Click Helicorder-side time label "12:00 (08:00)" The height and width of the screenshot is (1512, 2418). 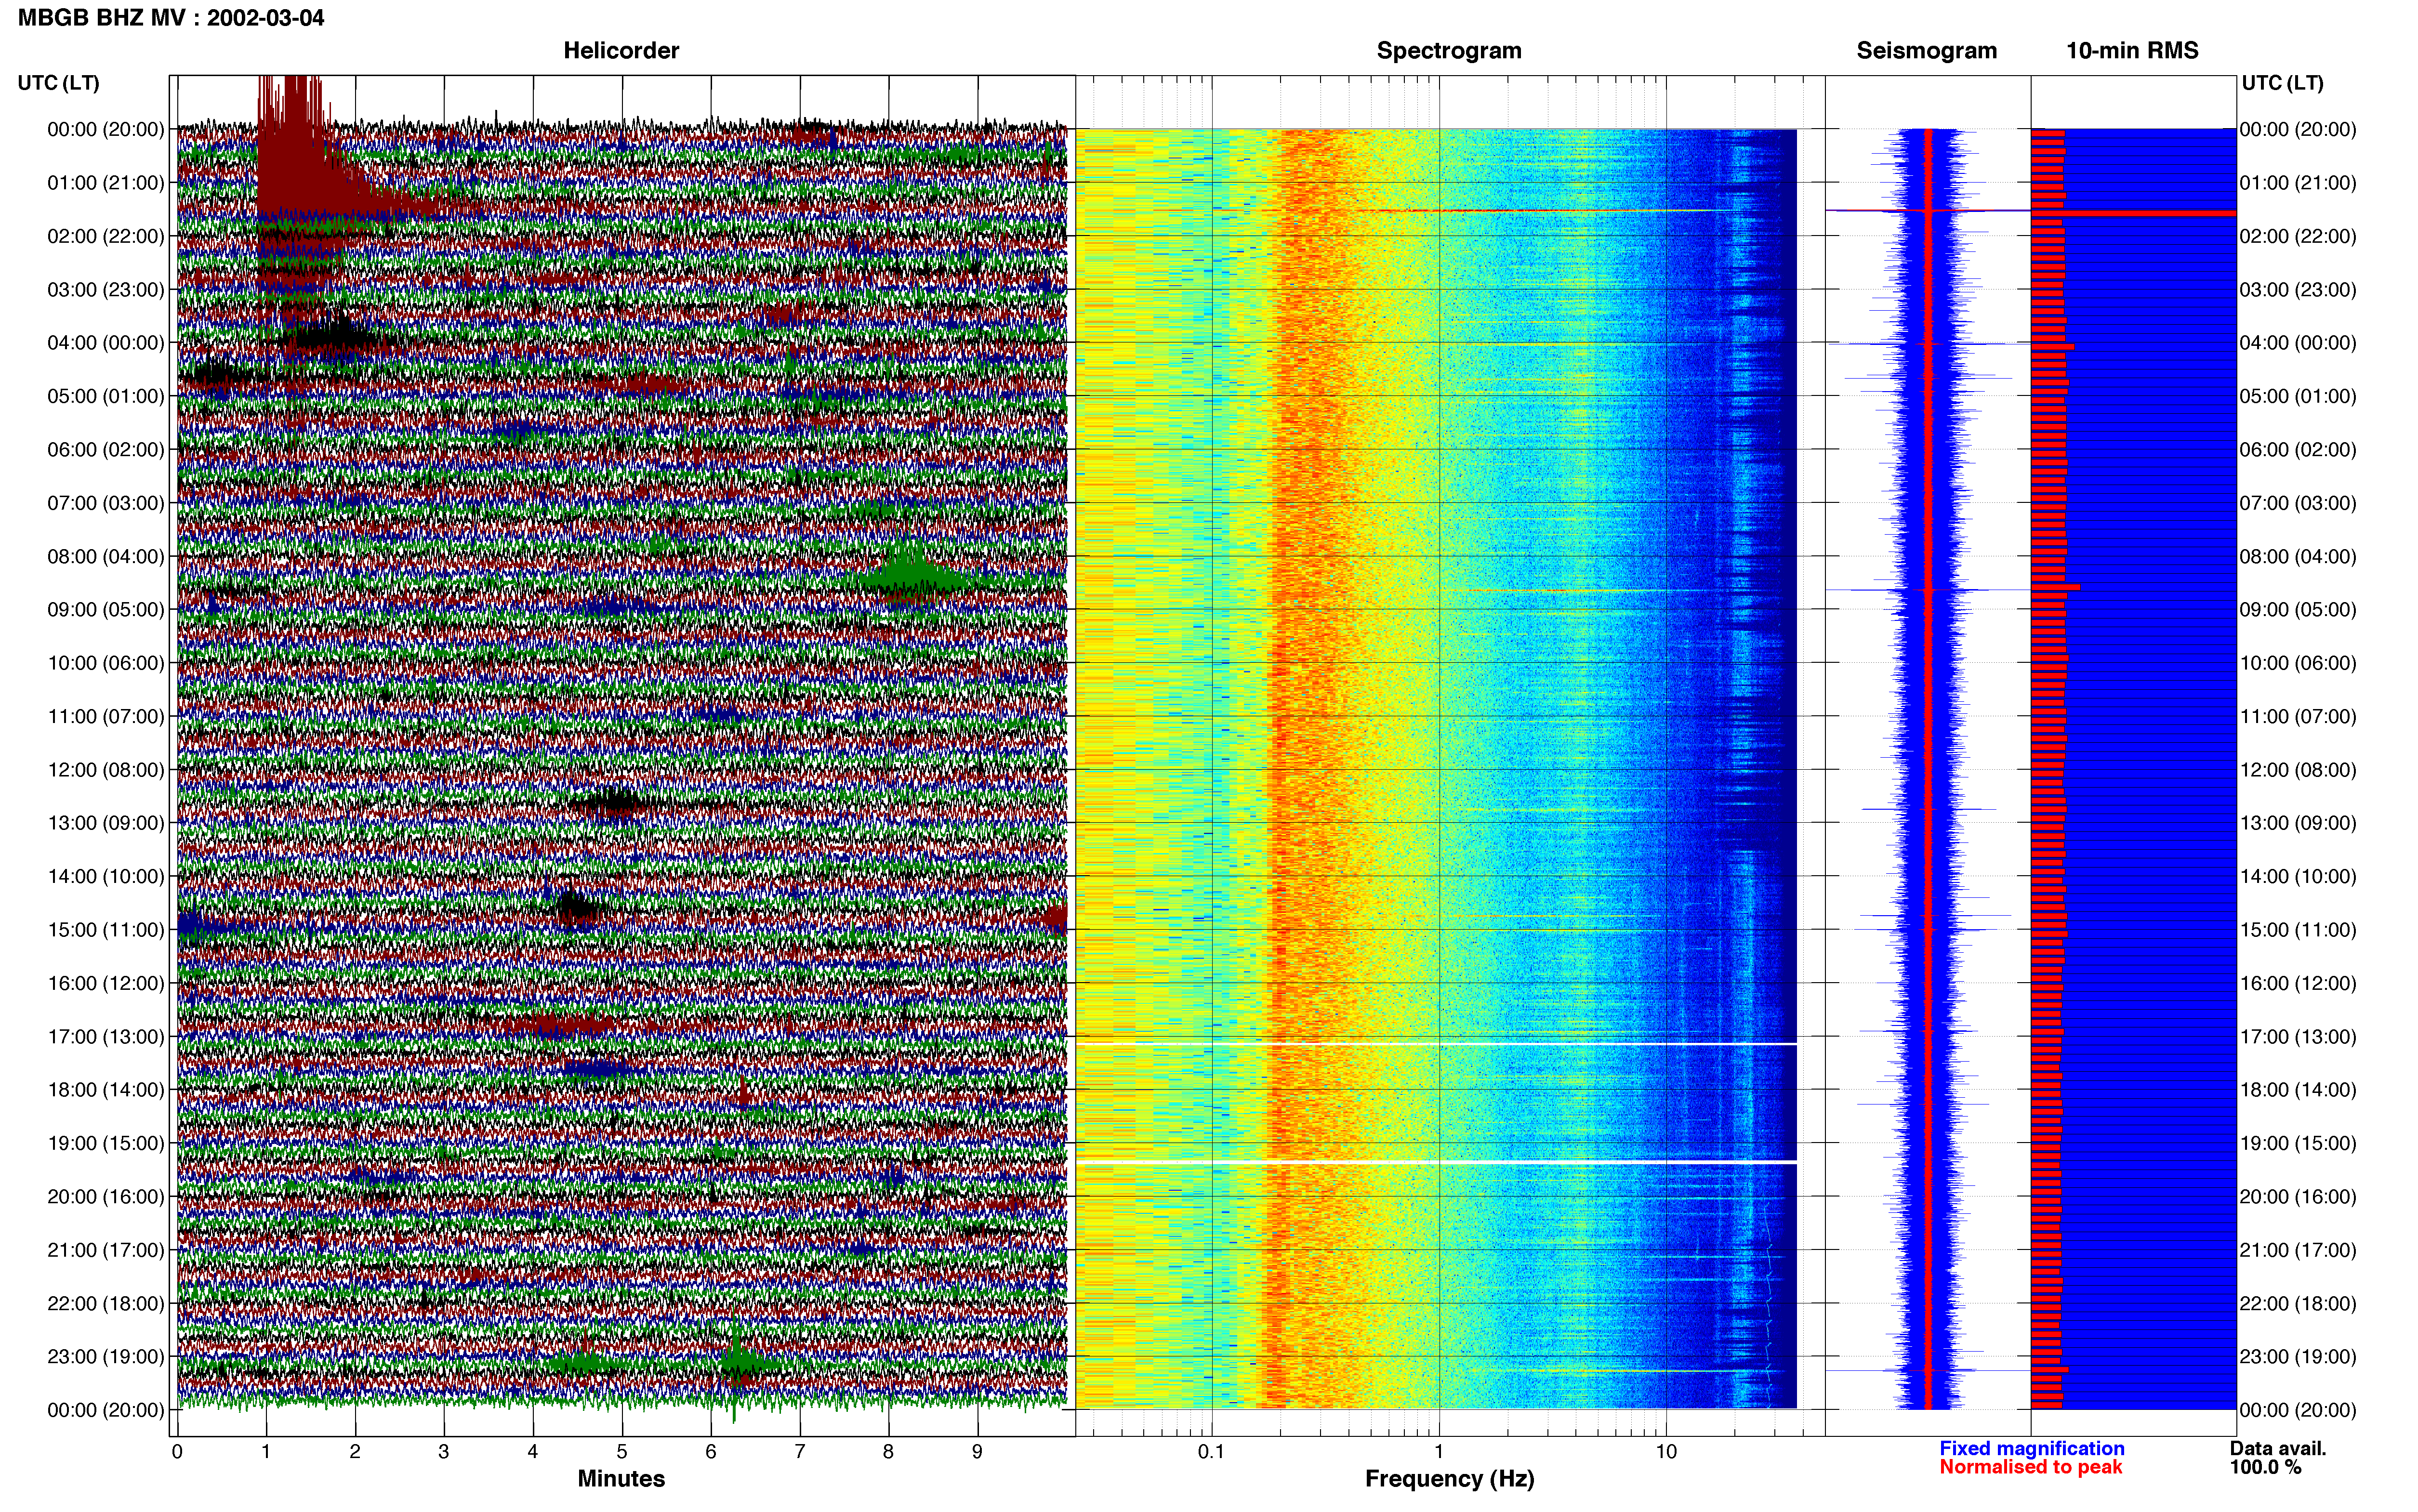[106, 770]
